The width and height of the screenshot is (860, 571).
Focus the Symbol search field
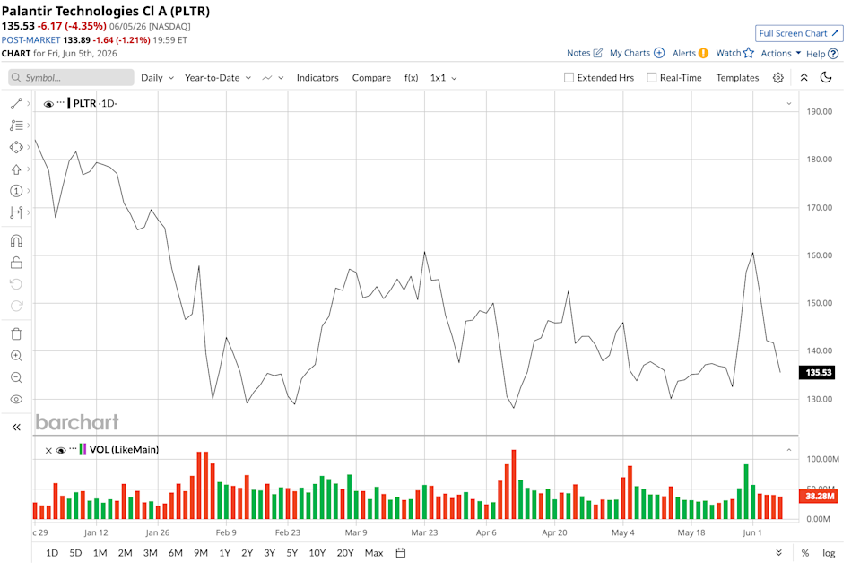pos(72,78)
